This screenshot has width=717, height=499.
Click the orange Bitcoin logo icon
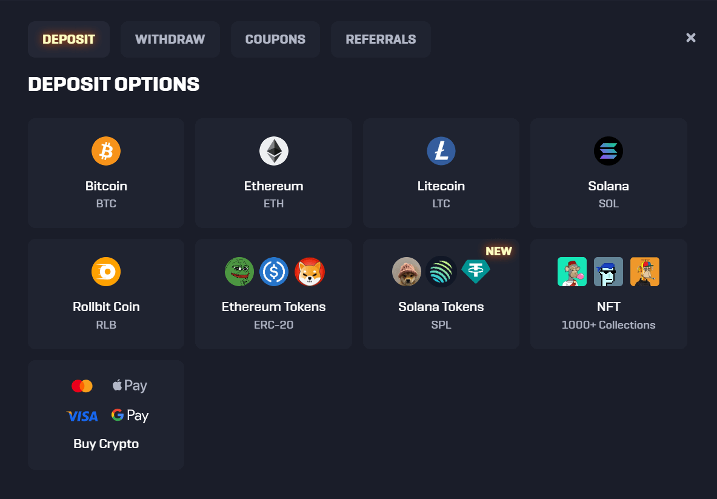pos(106,151)
